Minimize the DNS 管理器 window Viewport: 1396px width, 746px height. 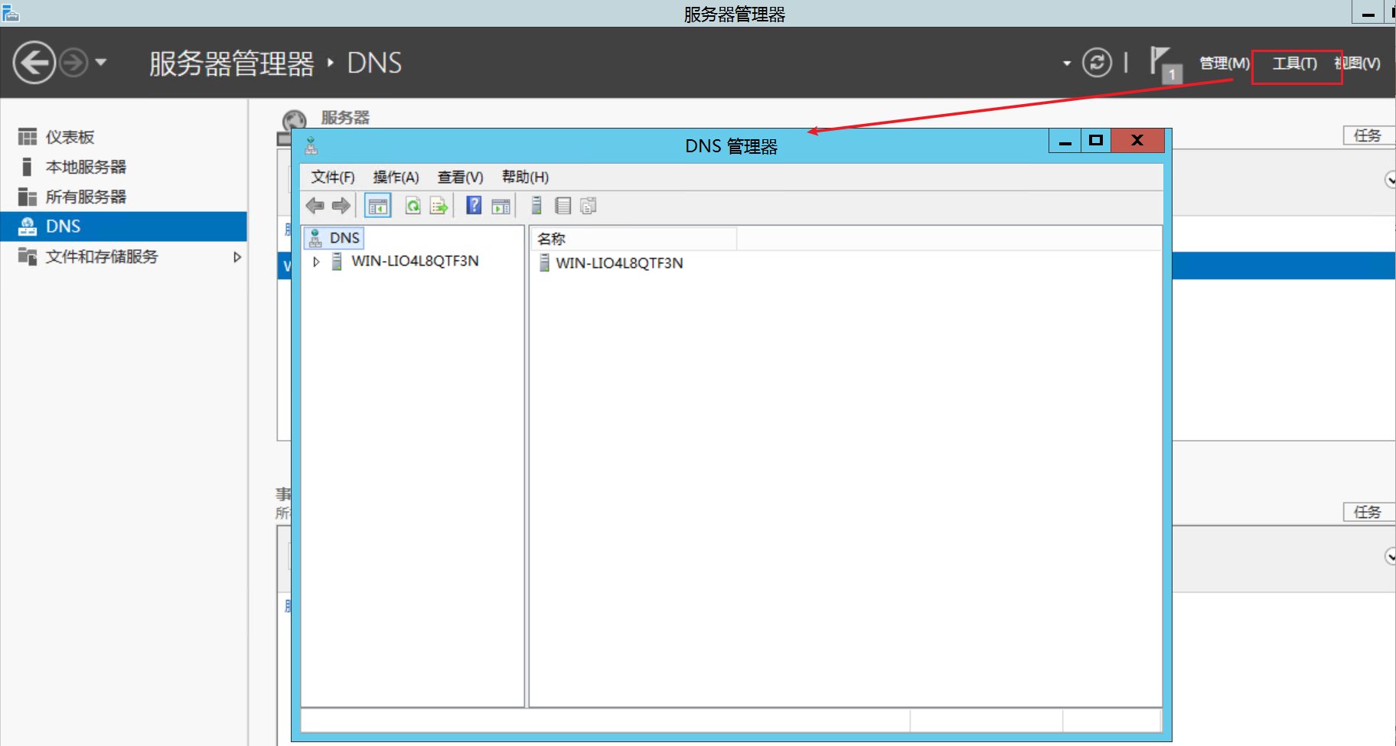tap(1065, 140)
